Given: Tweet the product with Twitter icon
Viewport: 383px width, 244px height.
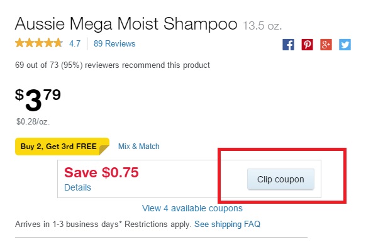Looking at the screenshot, I should tap(345, 45).
